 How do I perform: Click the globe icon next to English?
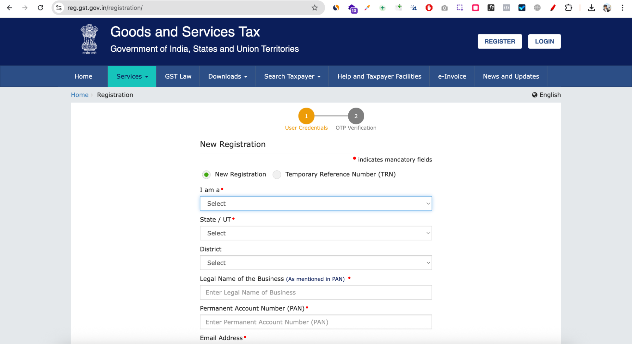(534, 95)
